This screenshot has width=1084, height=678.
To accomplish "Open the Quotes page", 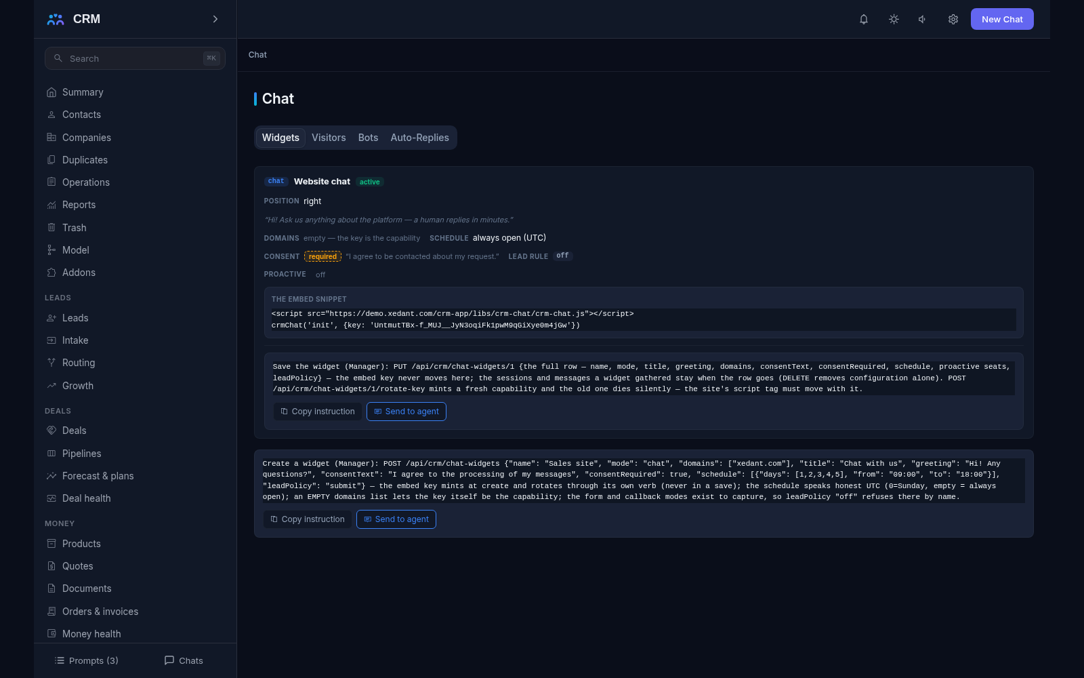I will [x=135, y=566].
